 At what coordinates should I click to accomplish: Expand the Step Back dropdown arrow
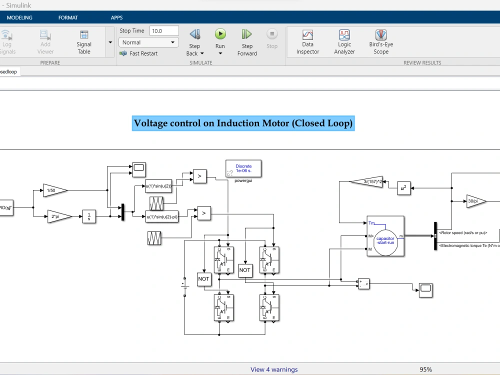click(204, 53)
